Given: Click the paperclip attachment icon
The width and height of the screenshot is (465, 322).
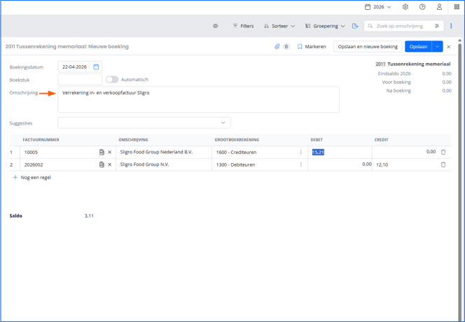Looking at the screenshot, I should (277, 47).
